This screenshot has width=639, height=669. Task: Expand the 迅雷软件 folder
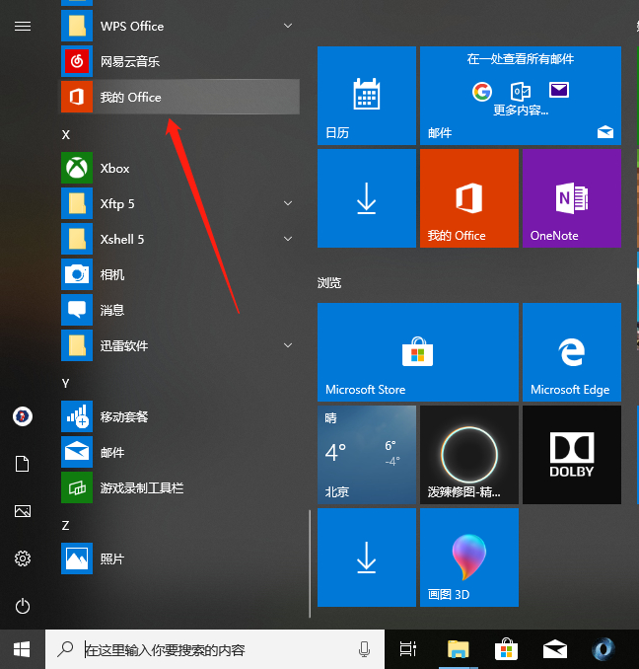288,345
